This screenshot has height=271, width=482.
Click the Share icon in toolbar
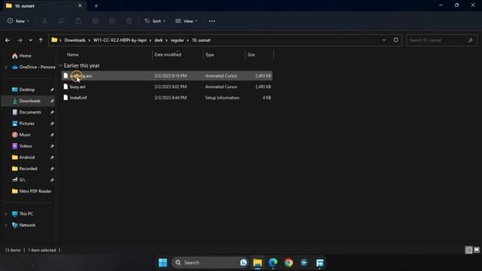pyautogui.click(x=112, y=21)
